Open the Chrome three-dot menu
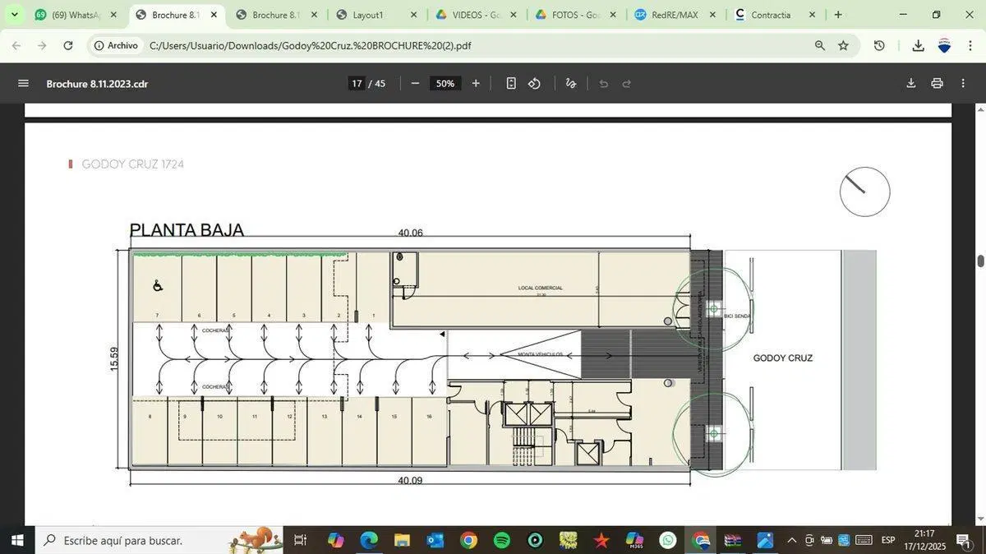986x554 pixels. [x=970, y=45]
